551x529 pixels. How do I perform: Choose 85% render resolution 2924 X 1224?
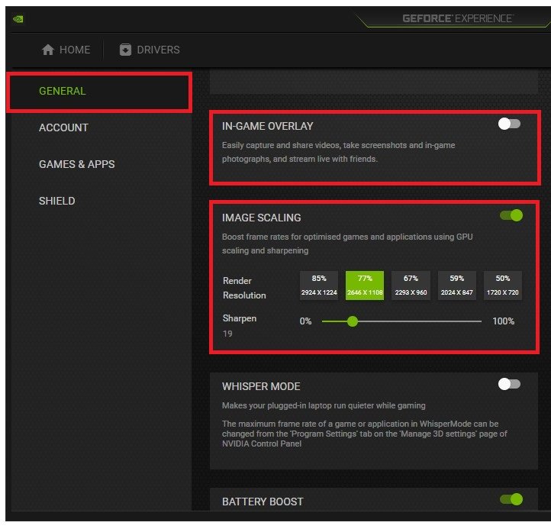pos(319,285)
